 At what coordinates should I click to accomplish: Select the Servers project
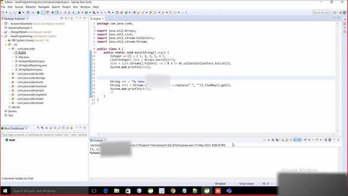(x=13, y=111)
